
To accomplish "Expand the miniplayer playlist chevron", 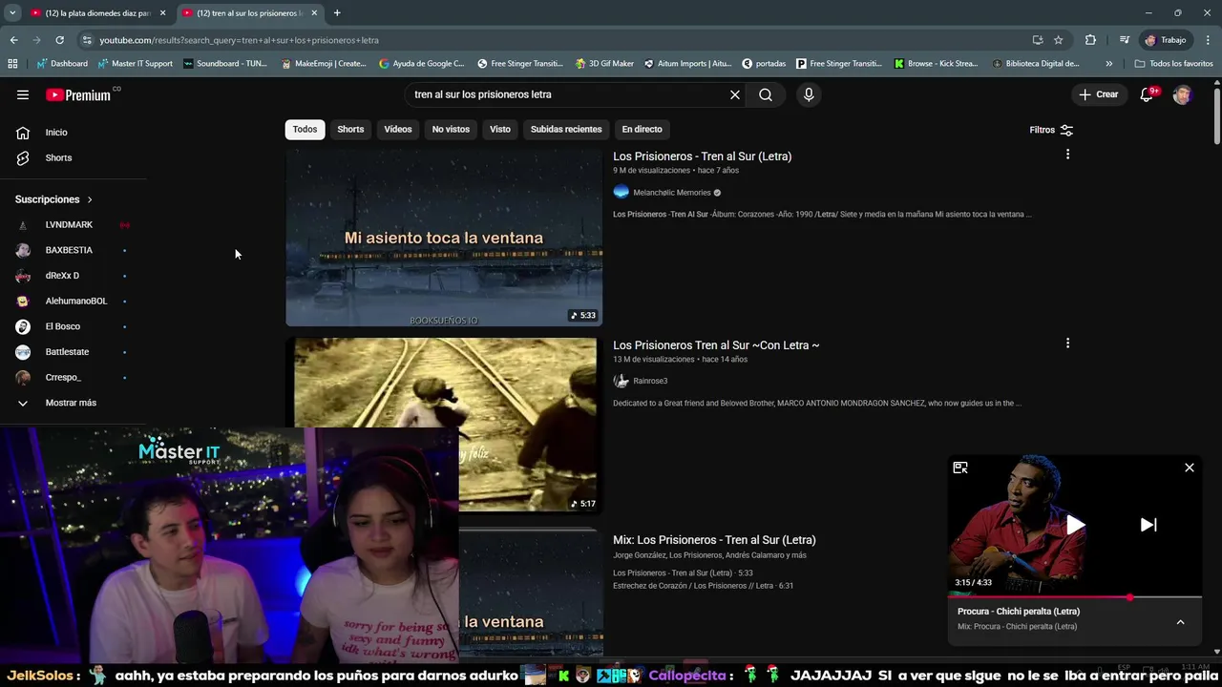I will point(1180,622).
